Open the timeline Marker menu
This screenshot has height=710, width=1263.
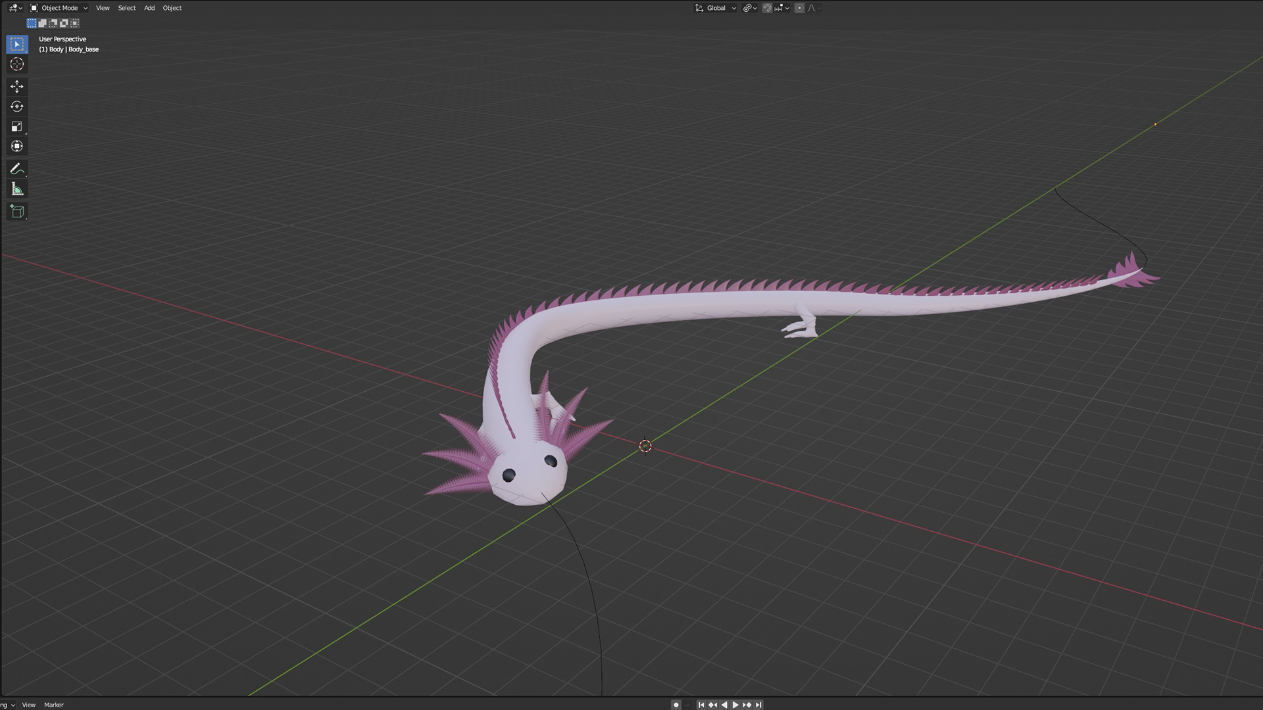(x=54, y=705)
